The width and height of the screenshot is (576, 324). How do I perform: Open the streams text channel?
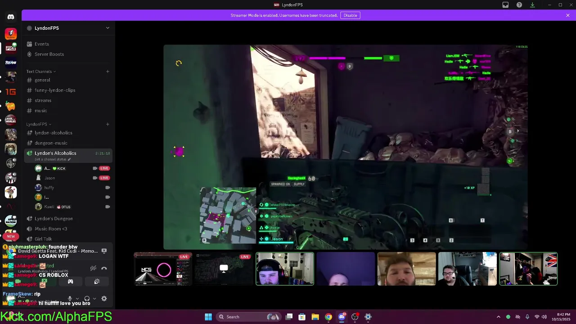click(x=68, y=101)
